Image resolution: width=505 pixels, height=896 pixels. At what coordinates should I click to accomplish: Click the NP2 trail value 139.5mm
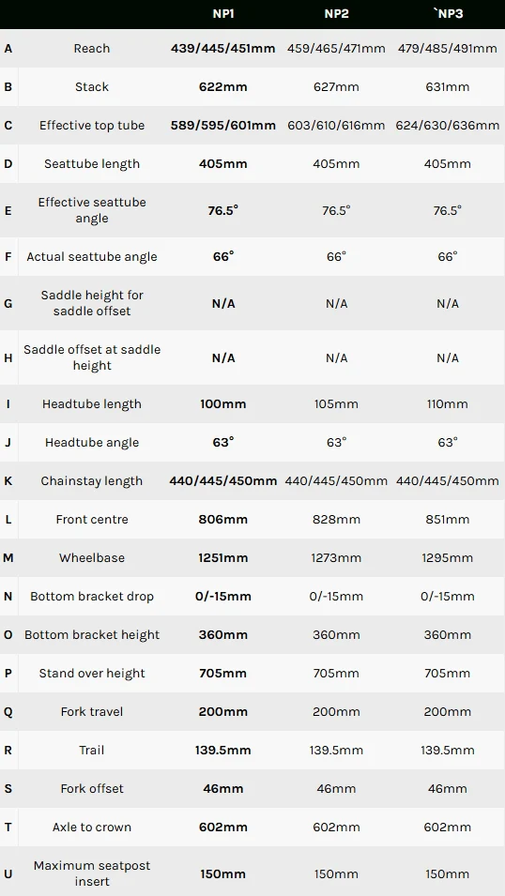(336, 751)
